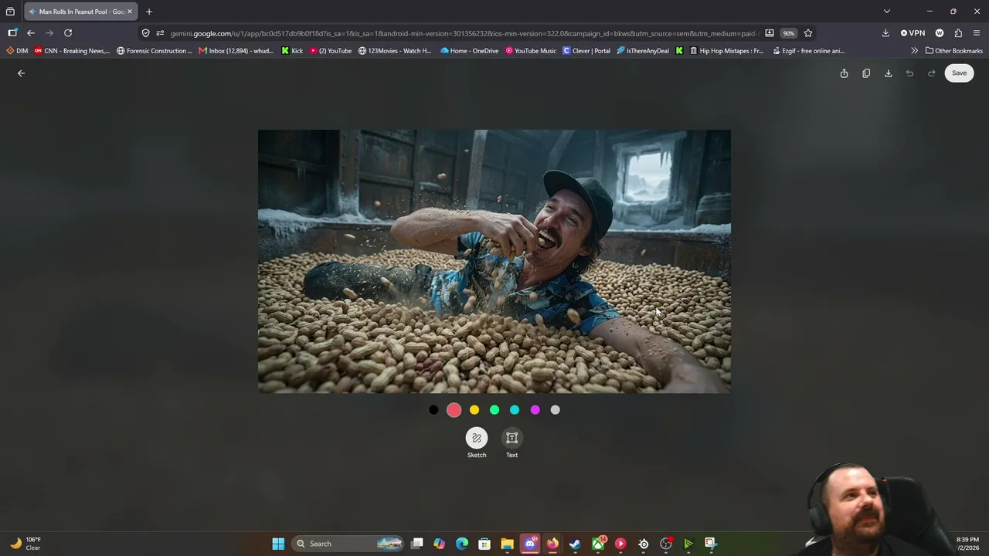The image size is (989, 556).
Task: Pick the yellow color swatch
Action: (474, 410)
